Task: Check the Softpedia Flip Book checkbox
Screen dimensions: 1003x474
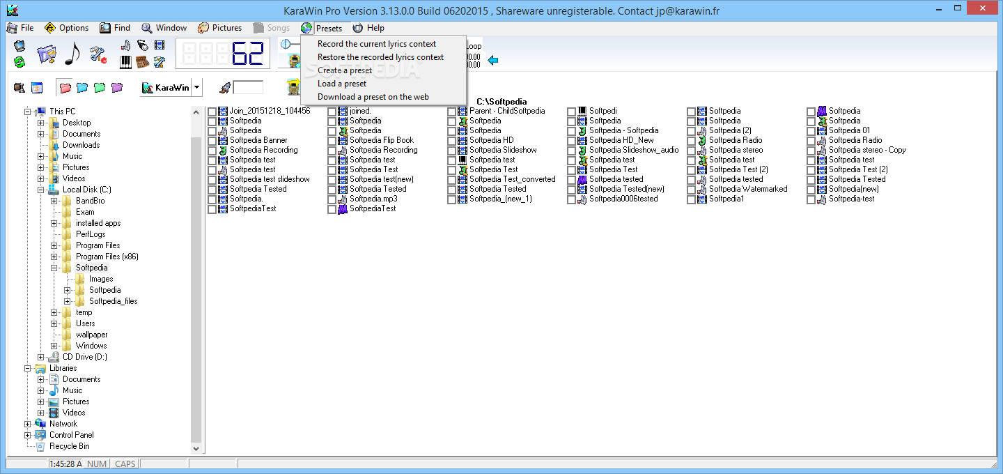Action: pyautogui.click(x=332, y=141)
